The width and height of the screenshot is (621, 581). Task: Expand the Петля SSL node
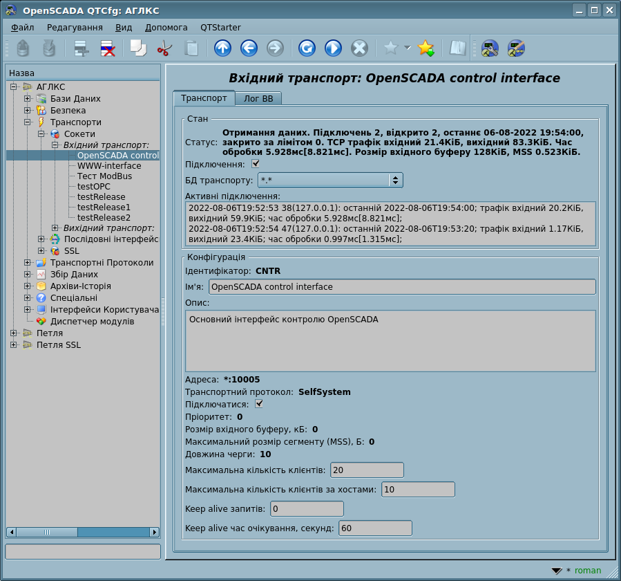click(x=13, y=345)
